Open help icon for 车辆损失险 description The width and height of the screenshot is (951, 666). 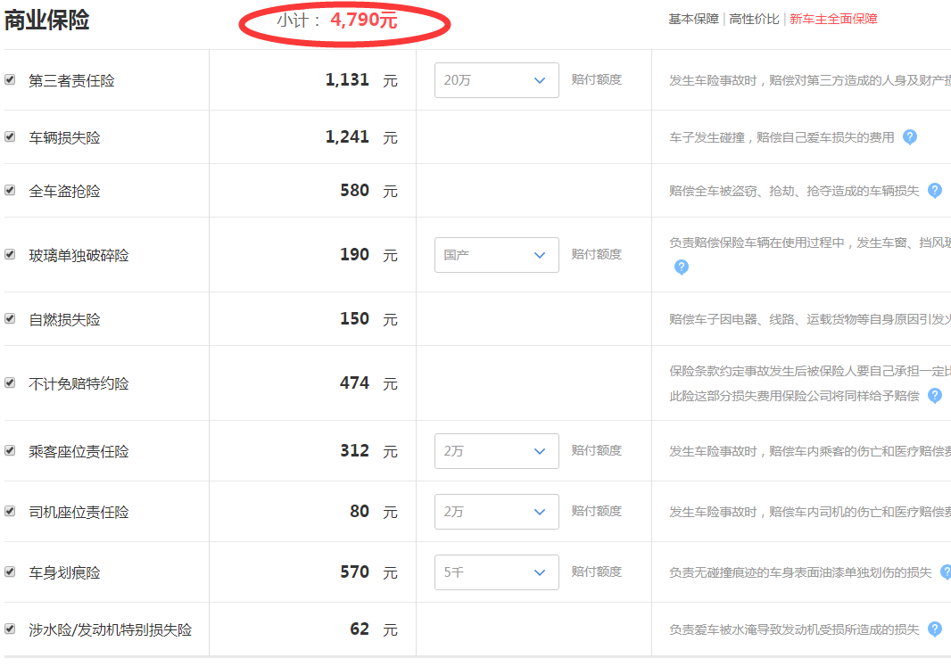(909, 137)
